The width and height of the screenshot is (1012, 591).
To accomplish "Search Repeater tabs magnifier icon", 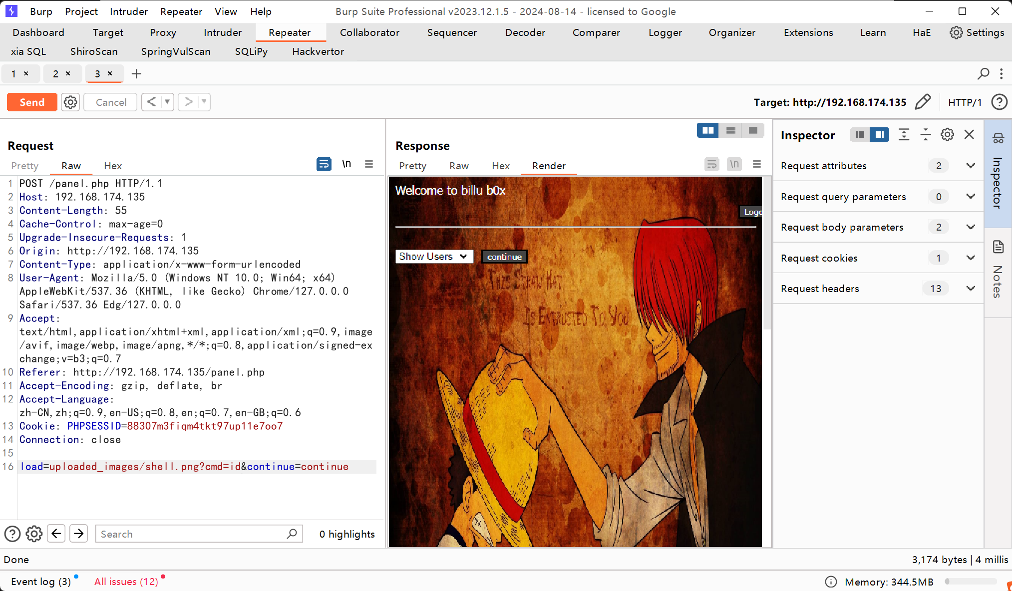I will coord(983,74).
